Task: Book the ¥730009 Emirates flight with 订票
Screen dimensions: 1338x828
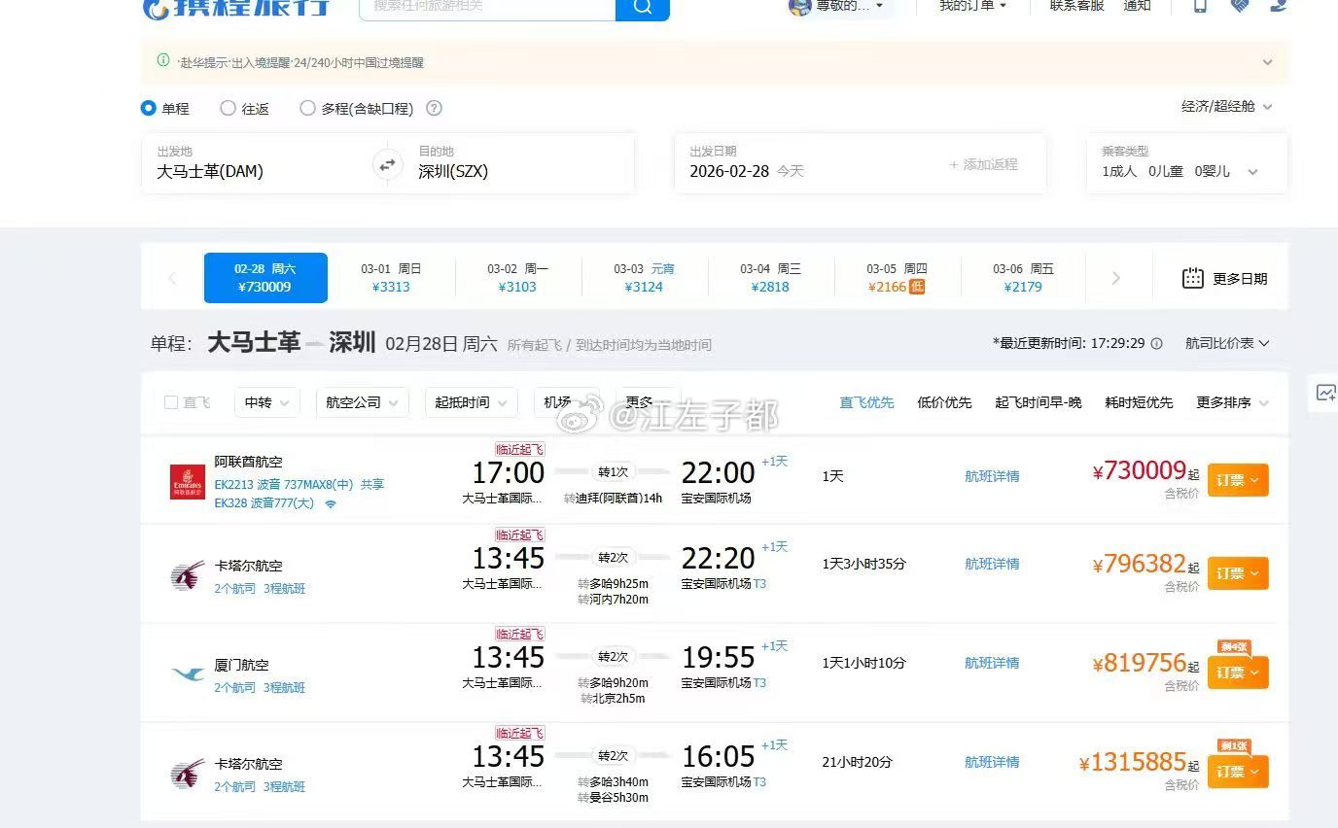Action: (1238, 480)
